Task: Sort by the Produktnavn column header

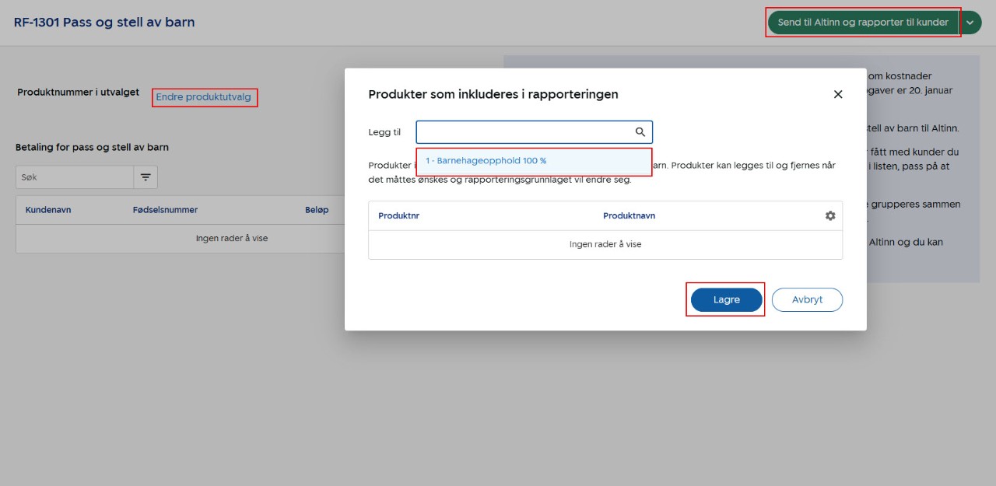Action: [629, 215]
